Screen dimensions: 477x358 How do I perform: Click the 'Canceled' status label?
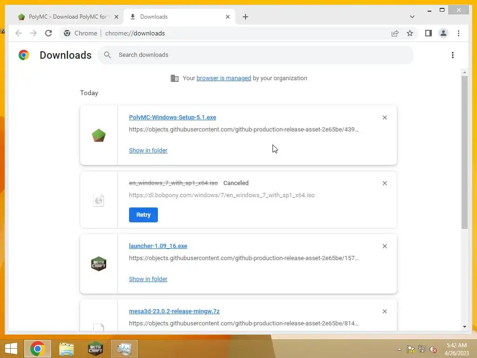tap(236, 183)
